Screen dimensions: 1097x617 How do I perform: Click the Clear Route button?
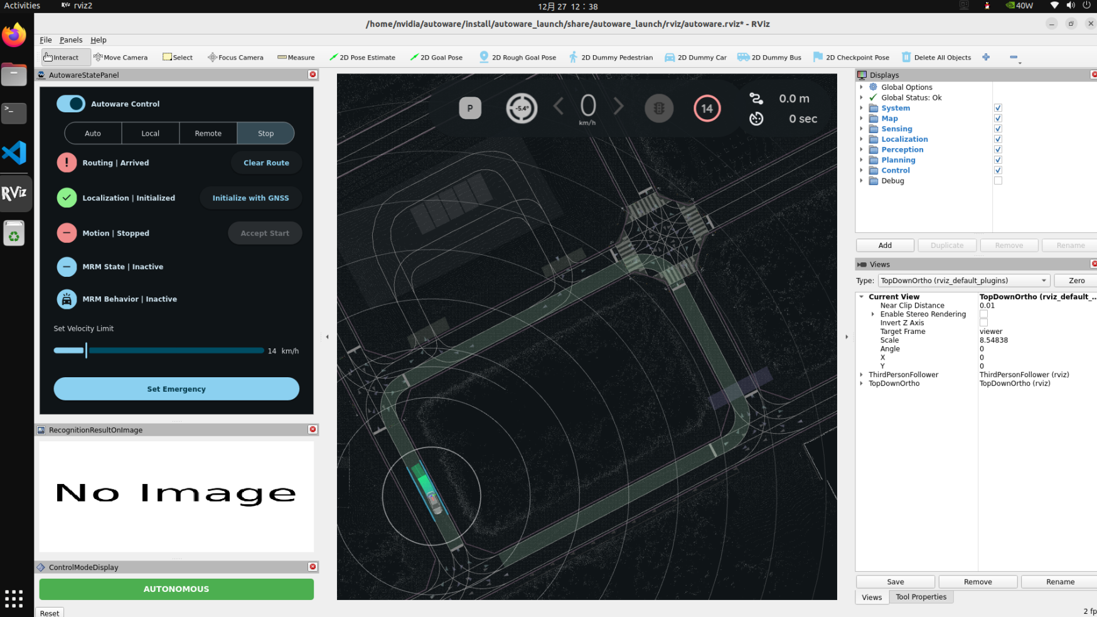pos(266,163)
